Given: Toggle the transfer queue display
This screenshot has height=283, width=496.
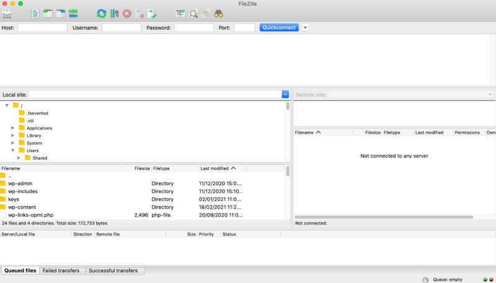Looking at the screenshot, I should click(74, 13).
